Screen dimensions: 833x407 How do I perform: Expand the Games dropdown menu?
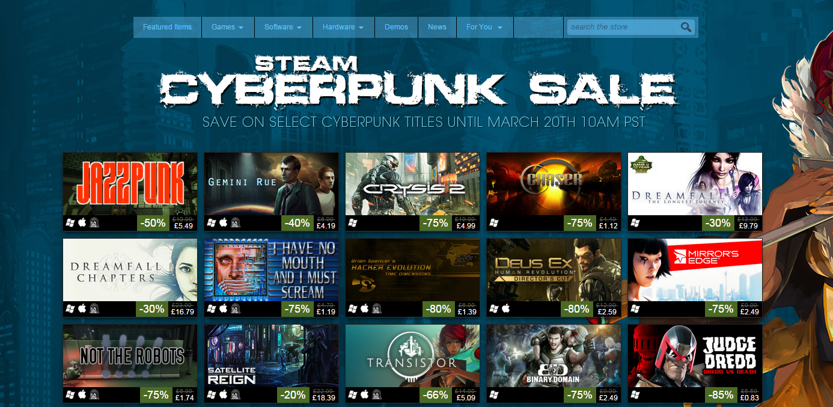(228, 27)
